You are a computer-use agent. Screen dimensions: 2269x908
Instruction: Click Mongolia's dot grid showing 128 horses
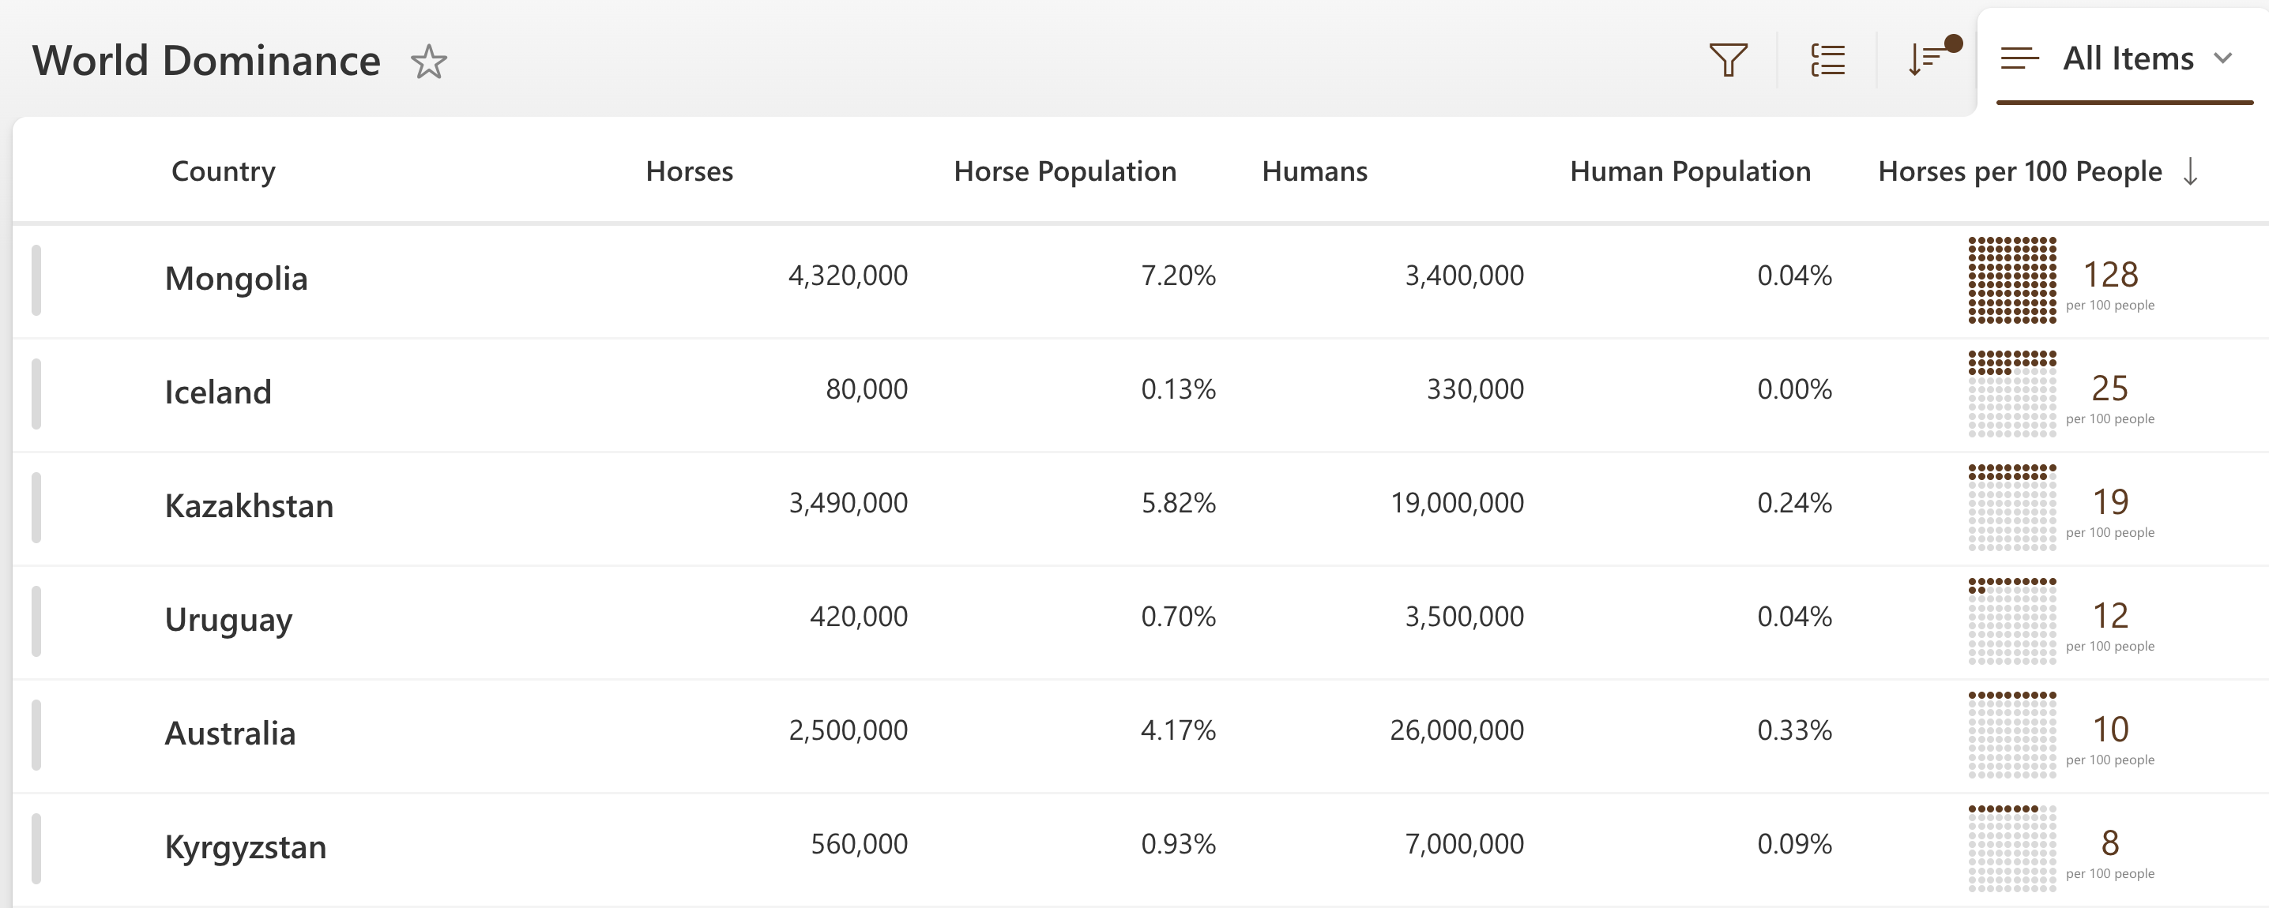pyautogui.click(x=2011, y=280)
